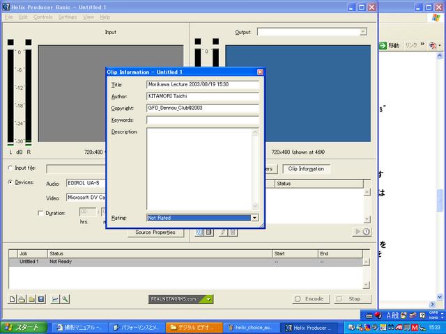
Task: Open the Help menu
Action: coord(105,17)
